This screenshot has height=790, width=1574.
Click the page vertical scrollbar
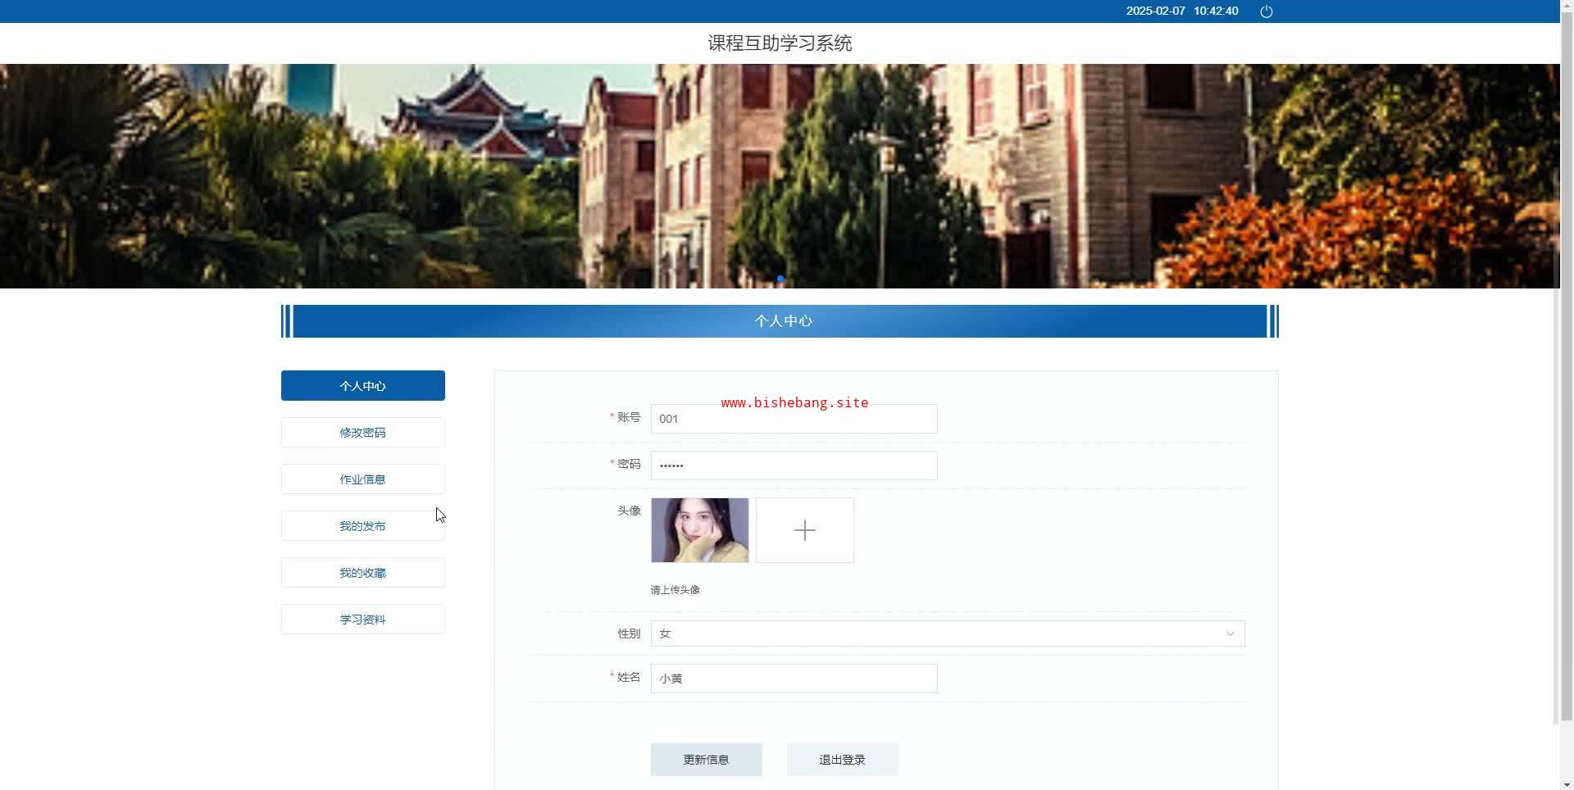1566,369
